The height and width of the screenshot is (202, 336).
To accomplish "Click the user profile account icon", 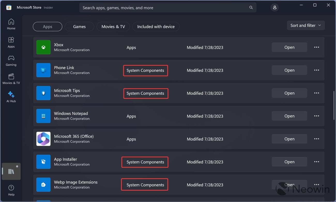I will (274, 7).
